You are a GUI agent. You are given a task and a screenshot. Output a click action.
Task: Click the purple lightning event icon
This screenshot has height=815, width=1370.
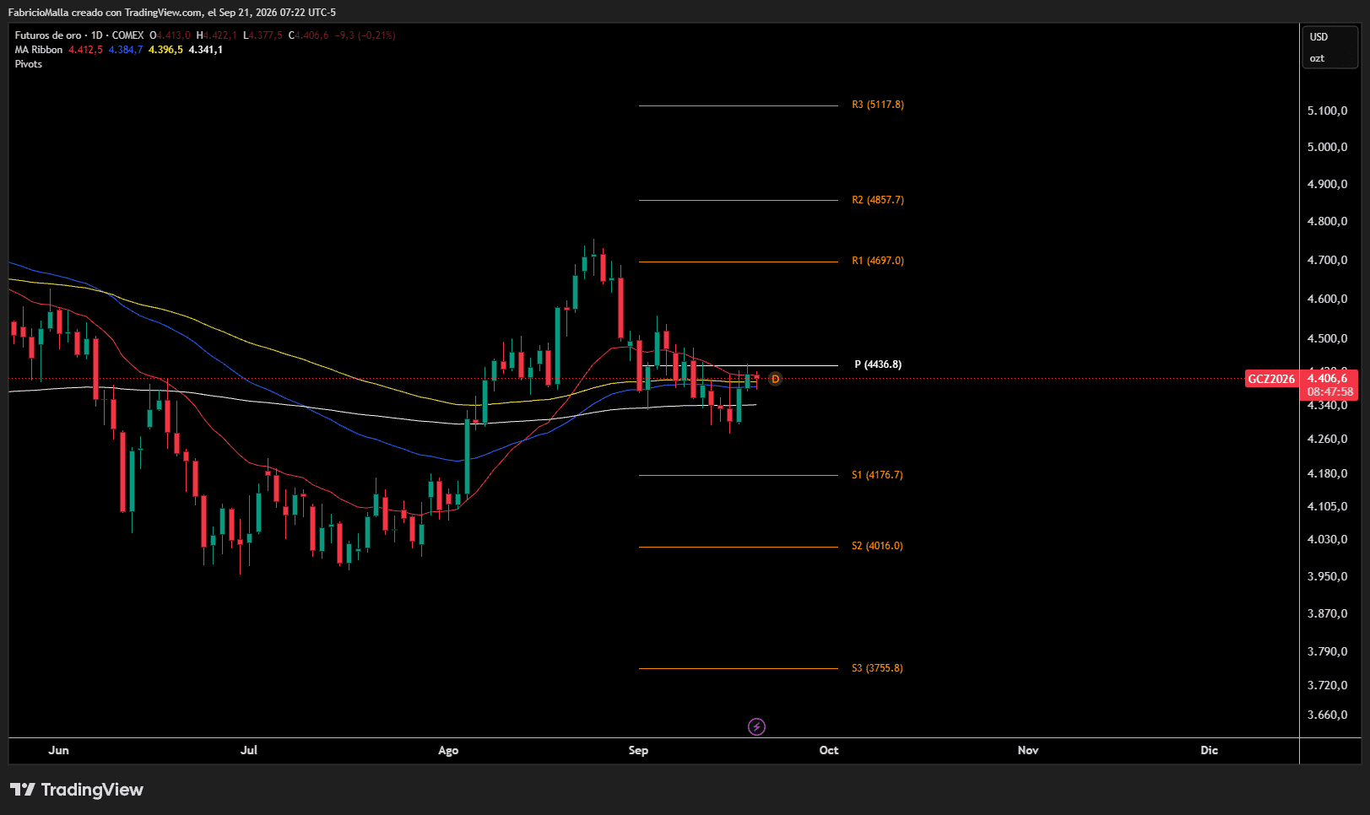[x=757, y=726]
